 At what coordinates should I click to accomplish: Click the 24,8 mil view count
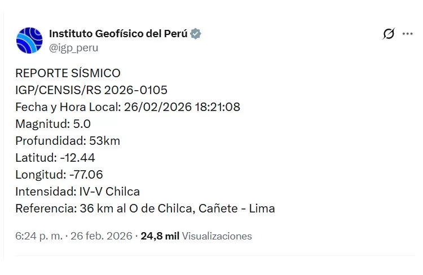coord(160,236)
